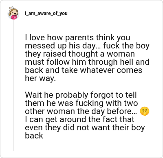Click the word 'love' in the opening sentence

(37, 38)
